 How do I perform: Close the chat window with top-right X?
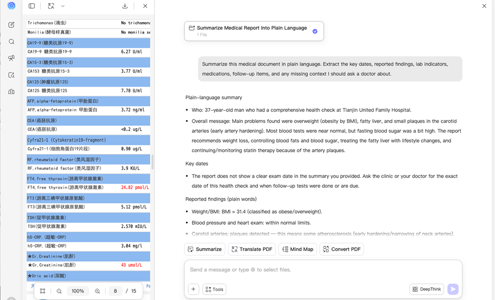pyautogui.click(x=484, y=6)
